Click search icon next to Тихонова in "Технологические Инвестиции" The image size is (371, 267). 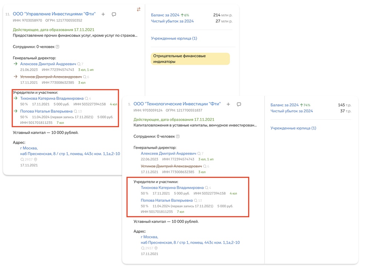point(207,188)
